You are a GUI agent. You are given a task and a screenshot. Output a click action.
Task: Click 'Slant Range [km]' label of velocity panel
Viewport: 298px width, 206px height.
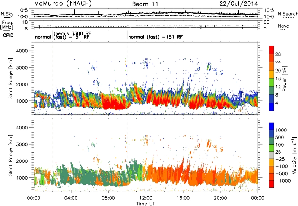pos(11,155)
